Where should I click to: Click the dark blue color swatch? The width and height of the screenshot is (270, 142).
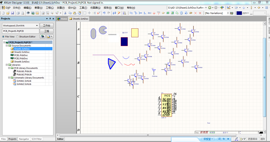click(x=239, y=13)
